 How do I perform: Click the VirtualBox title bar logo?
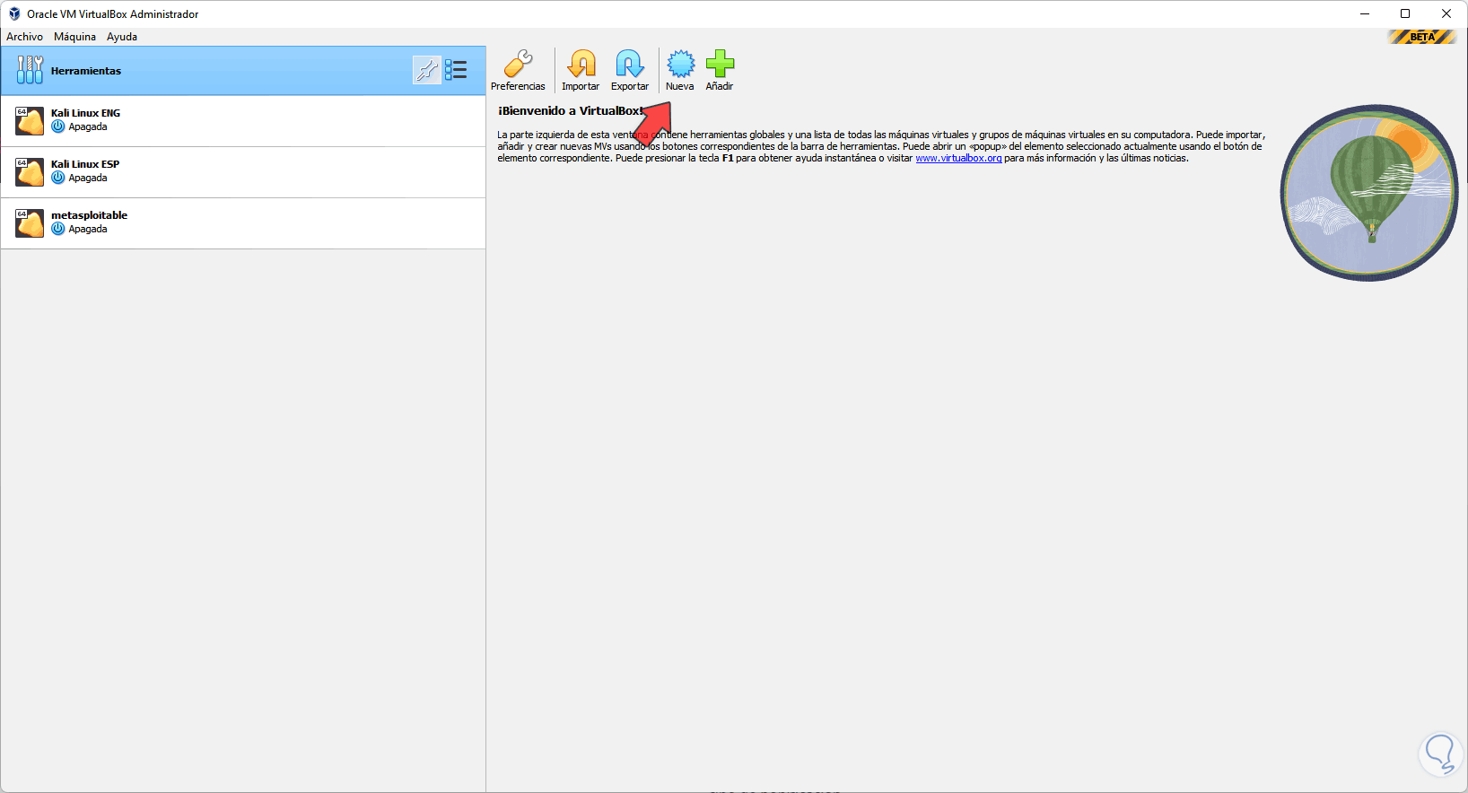(x=14, y=13)
